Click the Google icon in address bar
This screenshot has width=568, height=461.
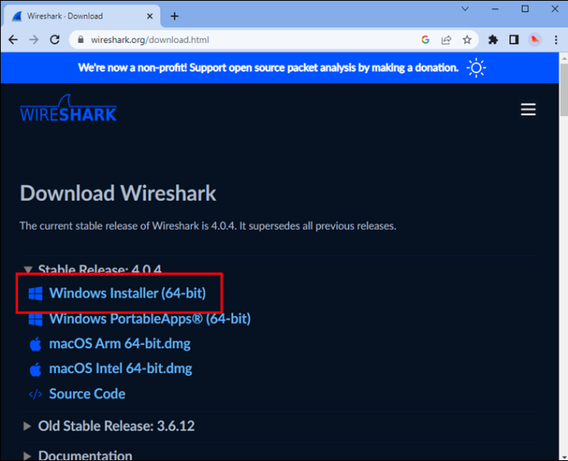coord(426,40)
